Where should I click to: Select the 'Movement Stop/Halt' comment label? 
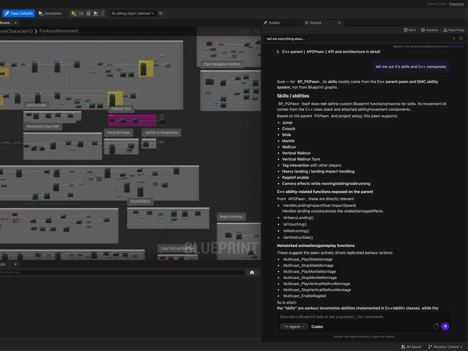pyautogui.click(x=43, y=126)
